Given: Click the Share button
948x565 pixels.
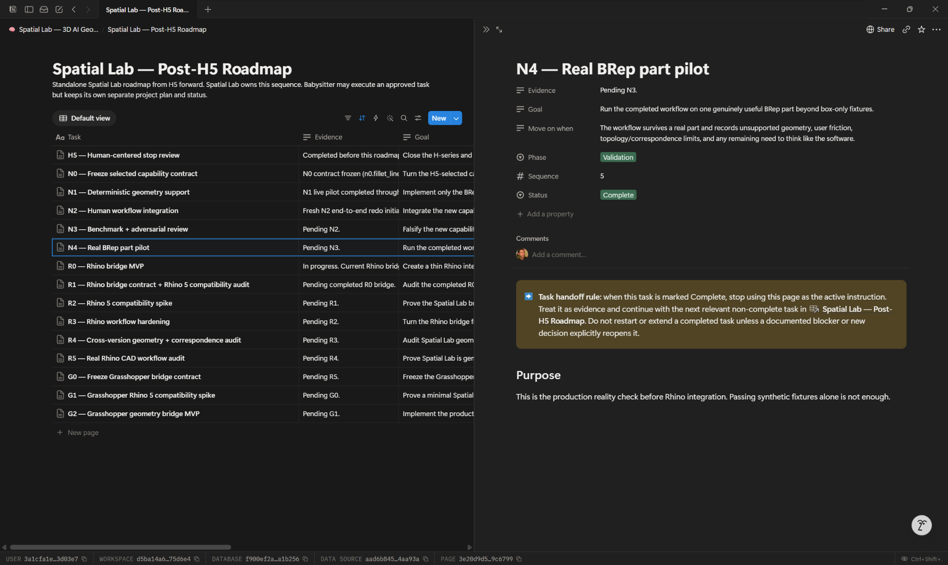Looking at the screenshot, I should pyautogui.click(x=880, y=30).
